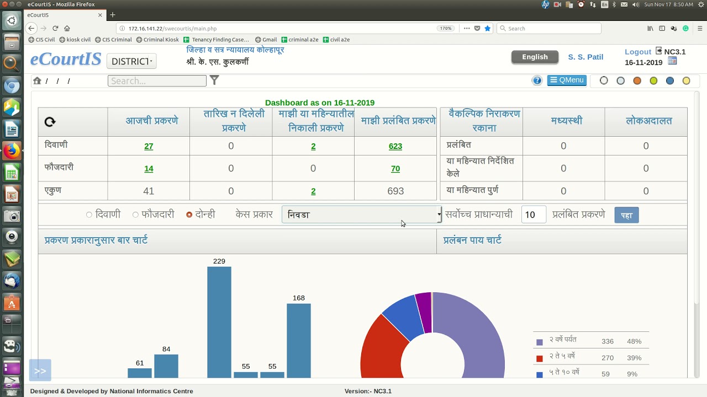The width and height of the screenshot is (707, 397).
Task: Open today's civil cases count 27
Action: (x=149, y=146)
